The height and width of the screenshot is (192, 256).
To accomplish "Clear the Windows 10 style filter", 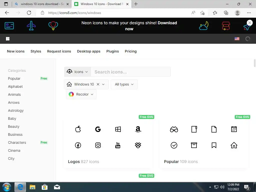I will click(x=98, y=84).
